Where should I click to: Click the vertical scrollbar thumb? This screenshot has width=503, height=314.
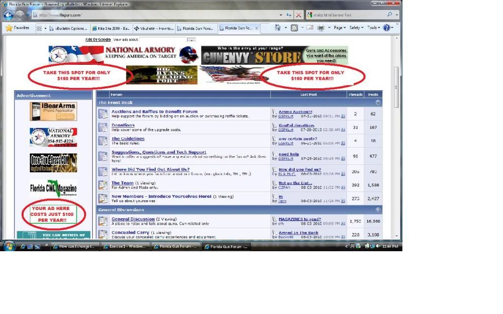pyautogui.click(x=396, y=87)
